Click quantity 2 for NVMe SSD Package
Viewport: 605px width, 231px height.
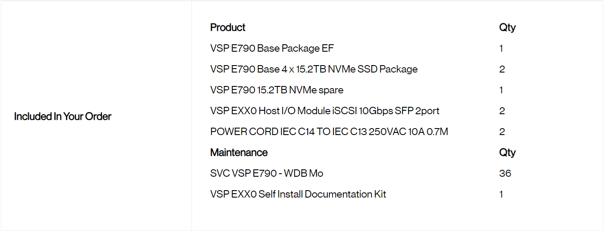[502, 69]
